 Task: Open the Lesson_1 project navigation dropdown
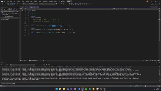[x=43, y=9]
